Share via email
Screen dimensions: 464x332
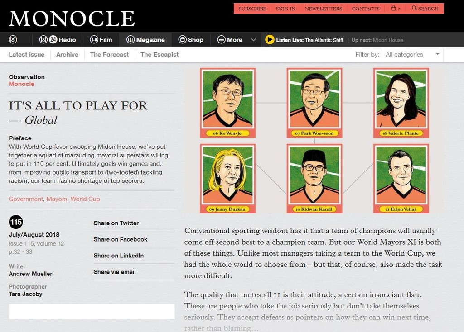tap(115, 272)
